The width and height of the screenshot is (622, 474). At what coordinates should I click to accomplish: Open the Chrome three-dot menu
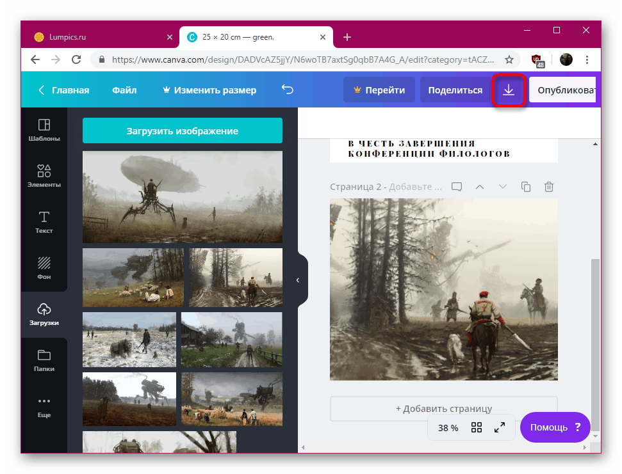coord(587,59)
